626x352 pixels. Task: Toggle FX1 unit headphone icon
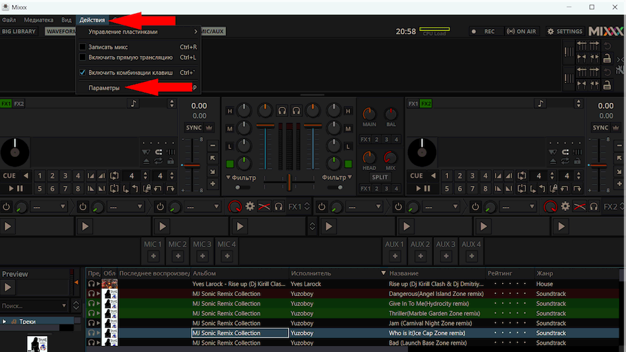click(278, 206)
